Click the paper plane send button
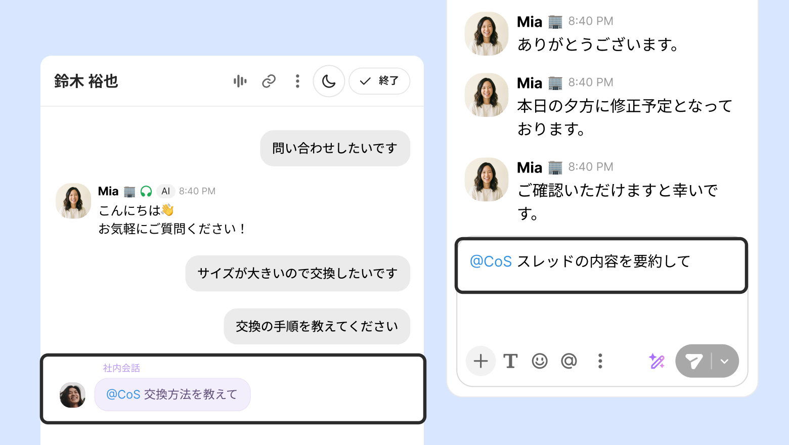This screenshot has width=789, height=445. [x=693, y=361]
